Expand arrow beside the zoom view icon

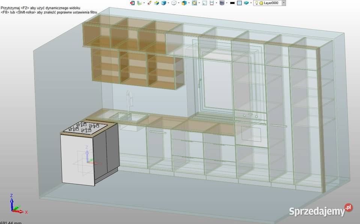(199, 3)
